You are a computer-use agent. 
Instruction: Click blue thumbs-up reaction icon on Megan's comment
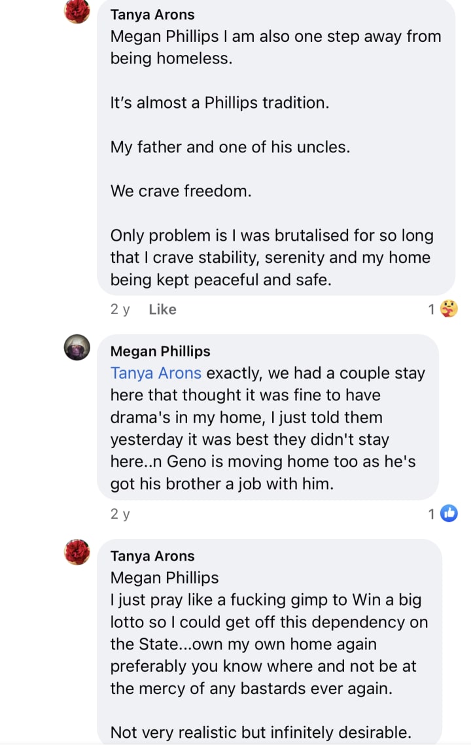pos(449,514)
